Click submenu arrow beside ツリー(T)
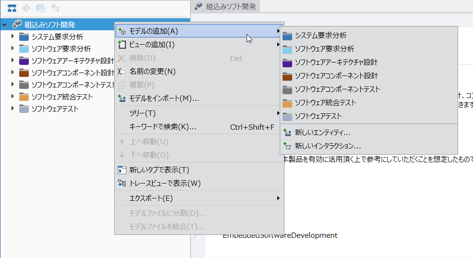This screenshot has height=258, width=473. click(x=278, y=113)
